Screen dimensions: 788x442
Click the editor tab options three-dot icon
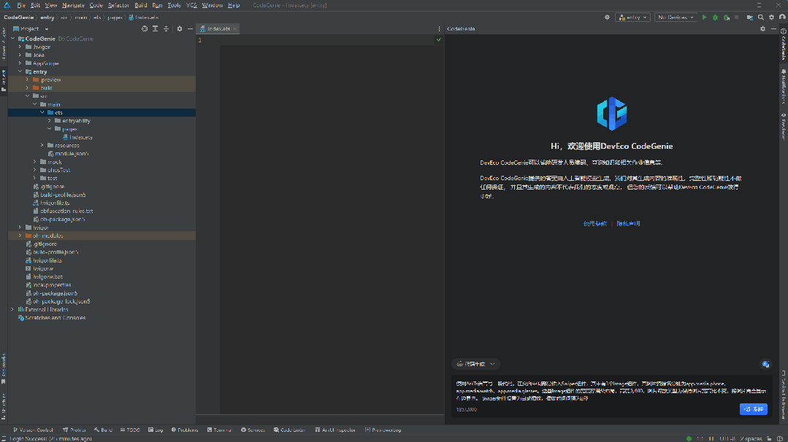439,28
